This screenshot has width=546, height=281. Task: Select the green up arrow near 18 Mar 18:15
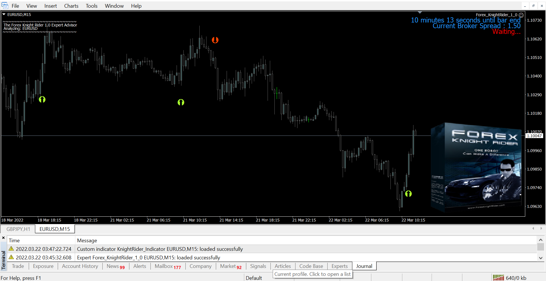42,99
